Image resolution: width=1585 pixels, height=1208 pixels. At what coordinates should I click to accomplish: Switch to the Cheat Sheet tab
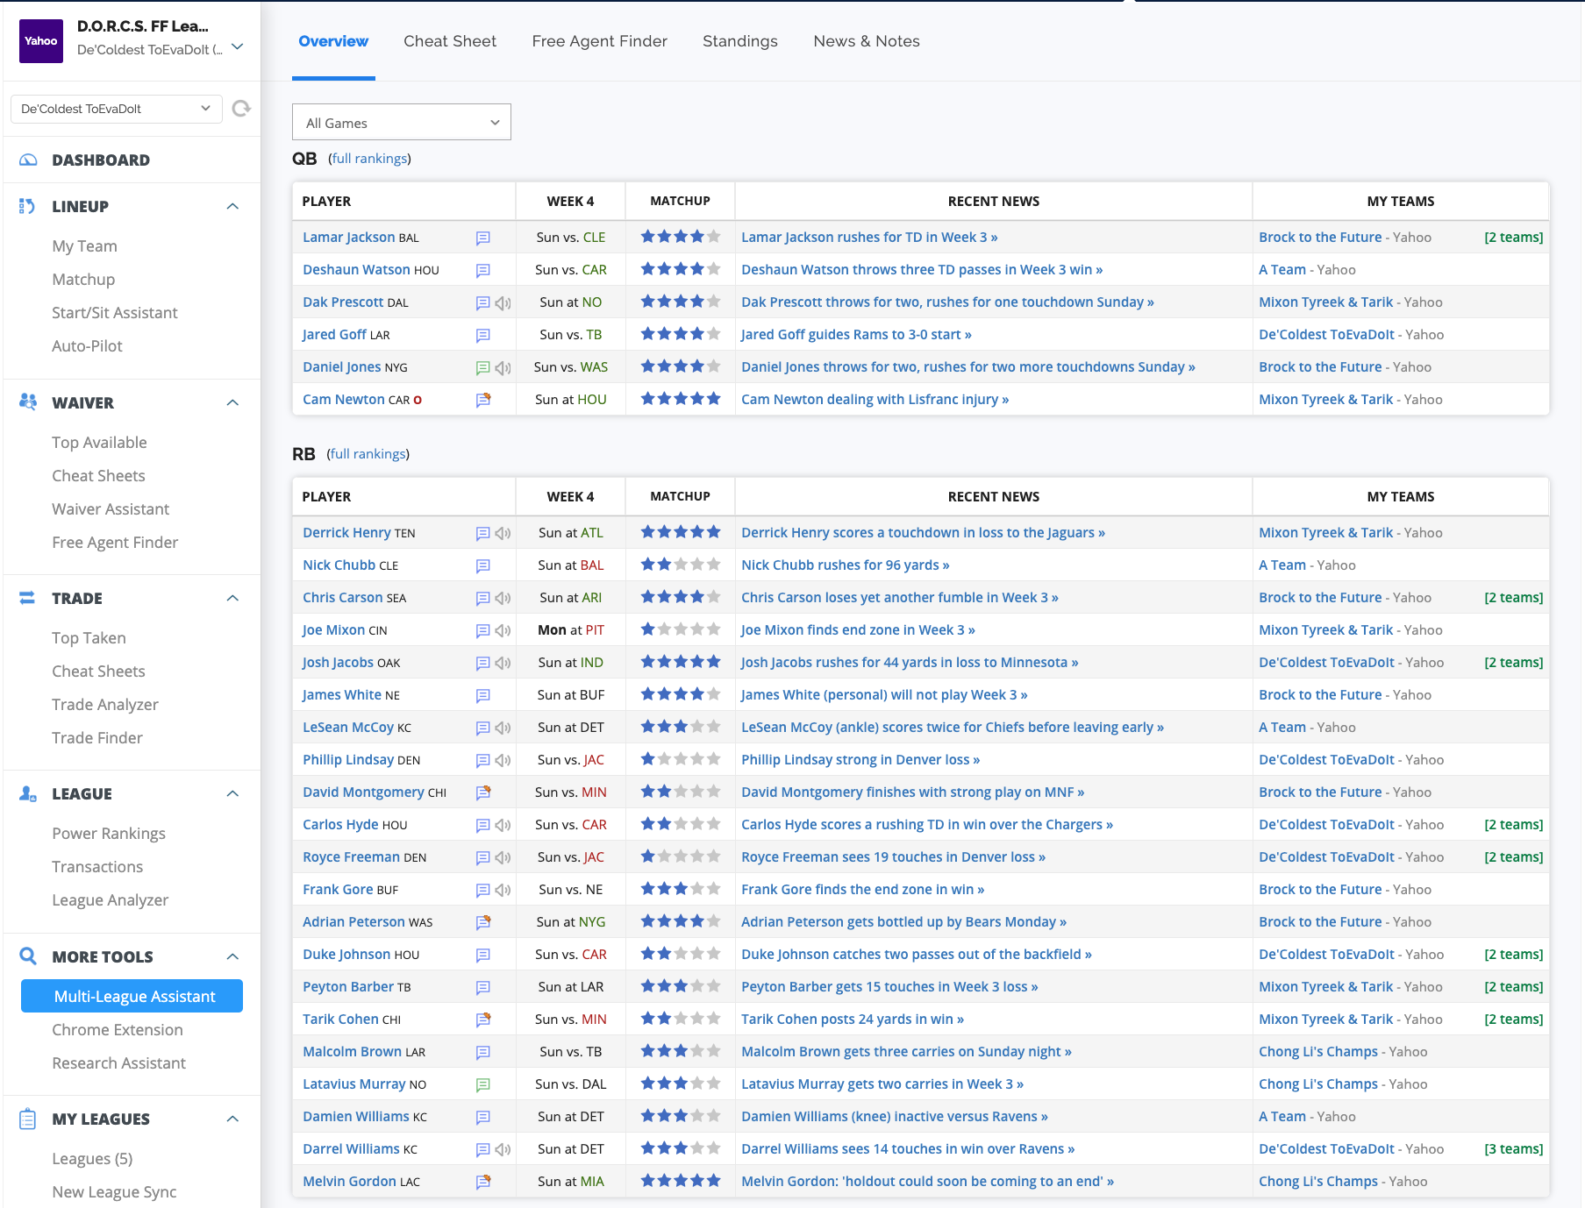tap(450, 41)
